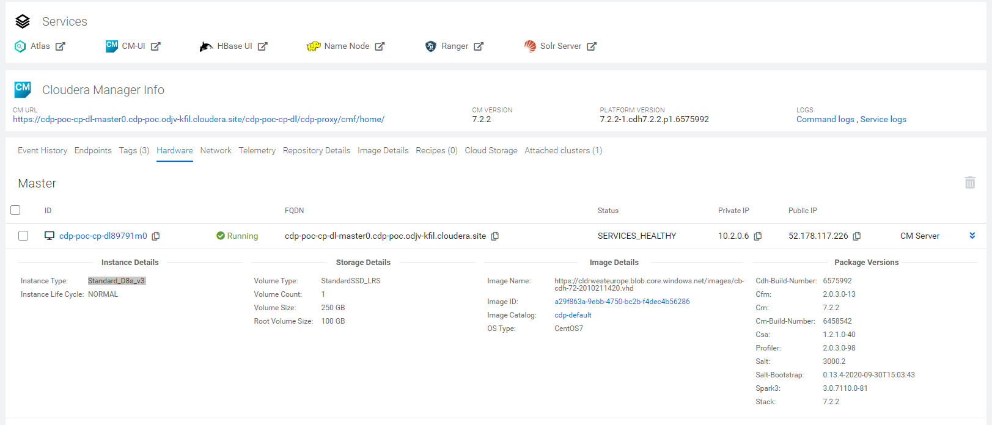Check the cdp-poc-cp-dl89791m0 row checkbox
Image resolution: width=992 pixels, height=425 pixels.
pyautogui.click(x=23, y=236)
